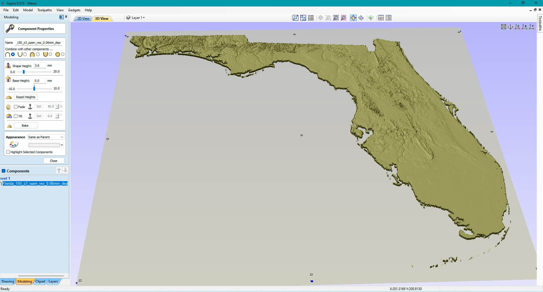Click the Base Height icon

click(x=8, y=80)
